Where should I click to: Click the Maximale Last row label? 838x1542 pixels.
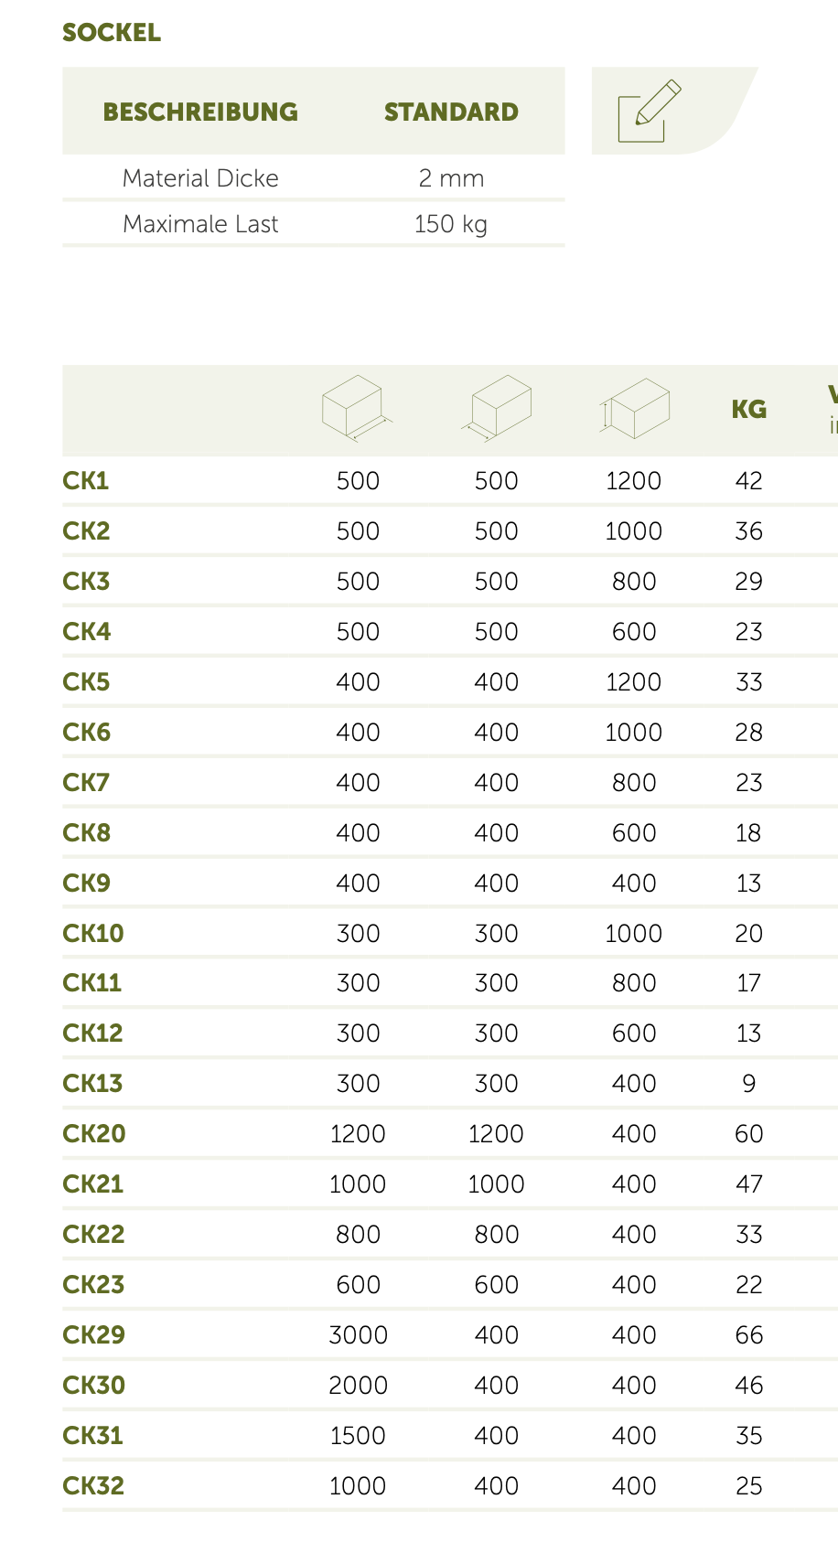(x=200, y=224)
